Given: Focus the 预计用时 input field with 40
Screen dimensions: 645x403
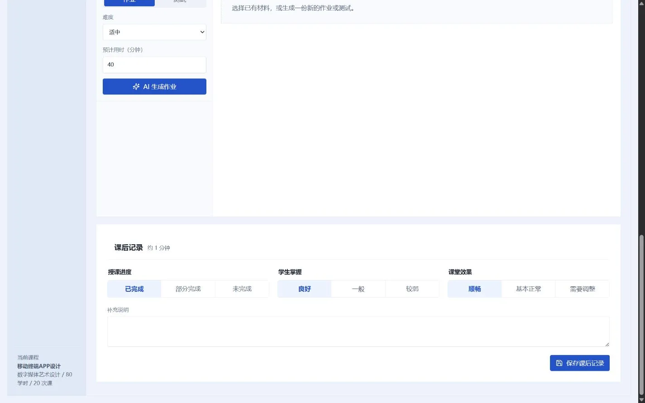Looking at the screenshot, I should [x=154, y=65].
